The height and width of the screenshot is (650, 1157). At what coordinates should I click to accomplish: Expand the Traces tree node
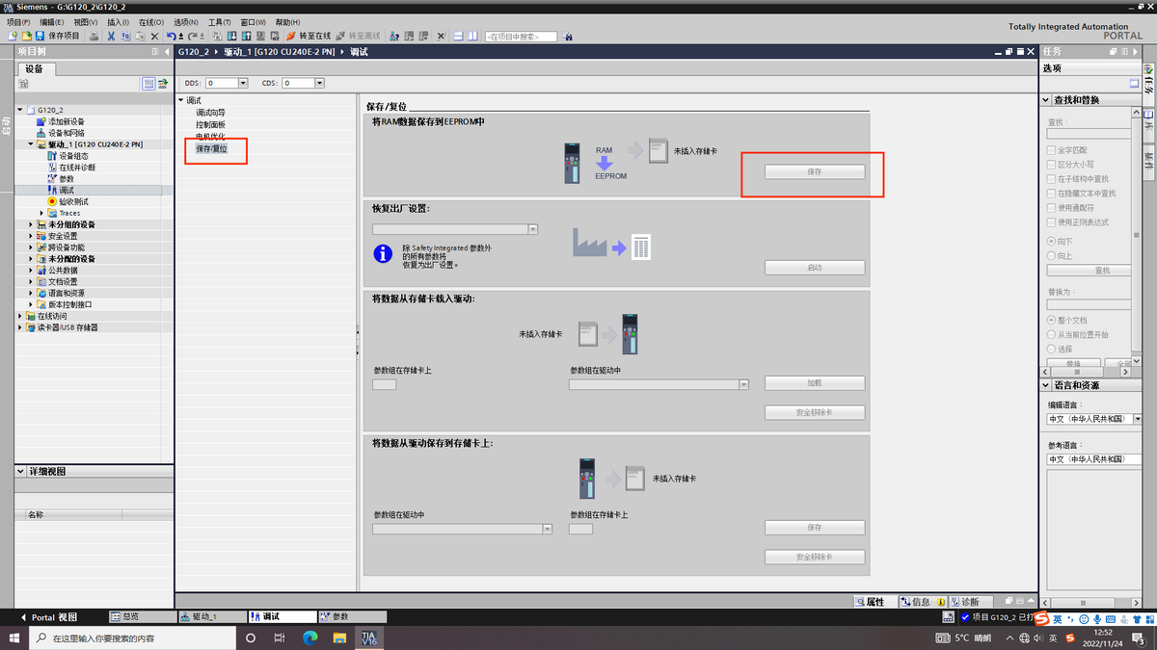pyautogui.click(x=41, y=213)
